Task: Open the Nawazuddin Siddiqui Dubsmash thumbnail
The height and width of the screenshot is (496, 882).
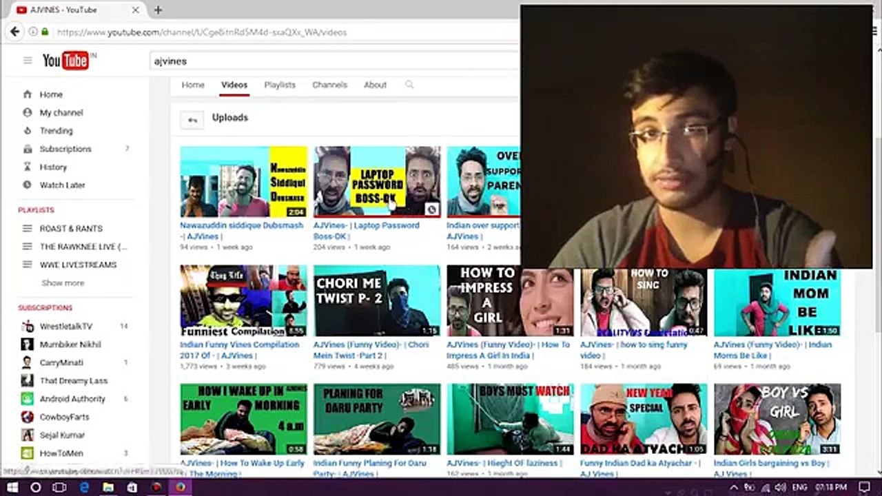Action: 244,181
